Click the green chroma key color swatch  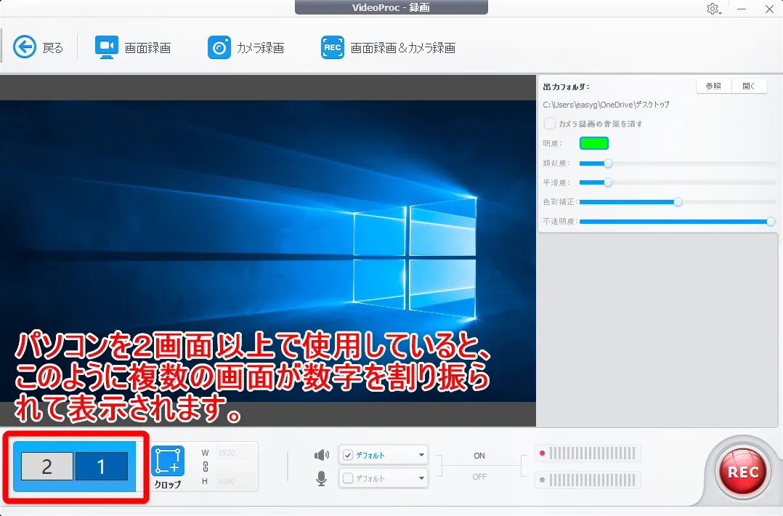point(593,143)
